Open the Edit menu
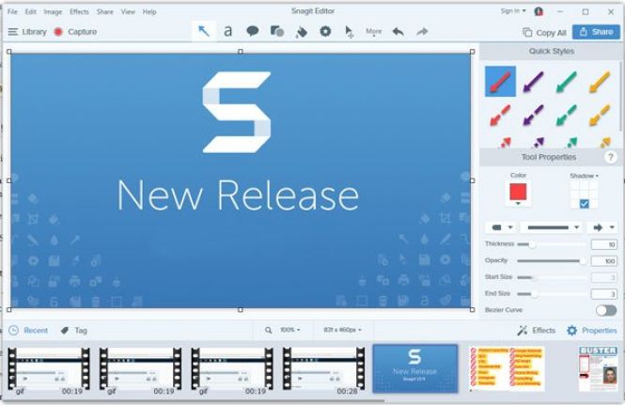The image size is (625, 405). pyautogui.click(x=31, y=12)
